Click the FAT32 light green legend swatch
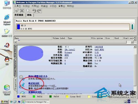 pyautogui.click(x=34, y=97)
